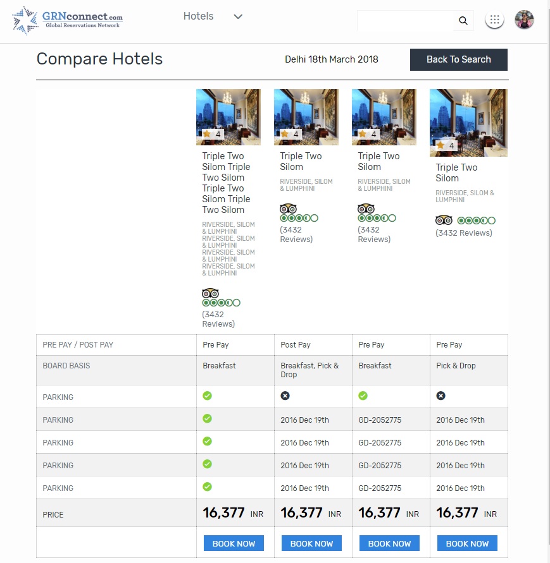Click green check in last Parking row
The image size is (550, 563).
[x=207, y=487]
